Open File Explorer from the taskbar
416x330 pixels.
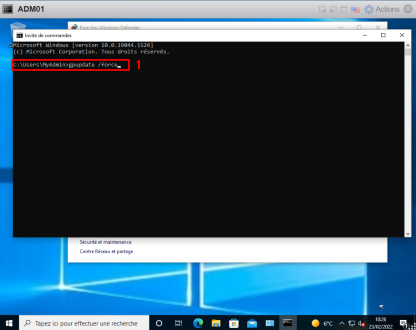pos(216,323)
